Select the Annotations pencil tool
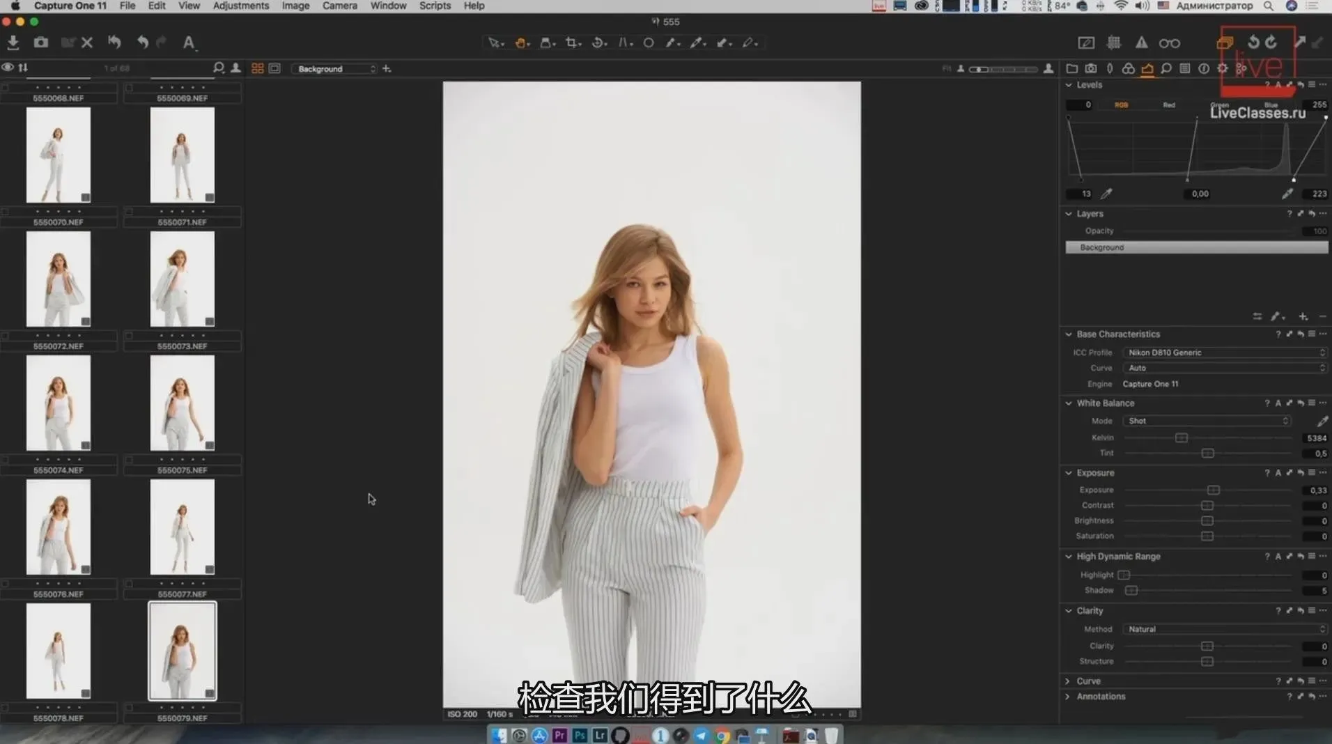This screenshot has height=744, width=1332. pos(750,42)
